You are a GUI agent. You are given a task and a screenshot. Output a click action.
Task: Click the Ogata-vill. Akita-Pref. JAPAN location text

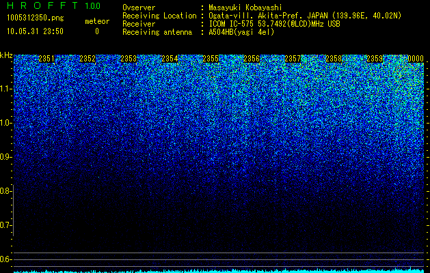point(305,16)
